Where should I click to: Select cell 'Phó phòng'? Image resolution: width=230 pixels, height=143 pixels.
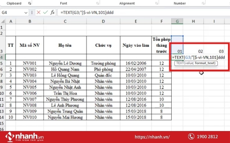[103, 69]
